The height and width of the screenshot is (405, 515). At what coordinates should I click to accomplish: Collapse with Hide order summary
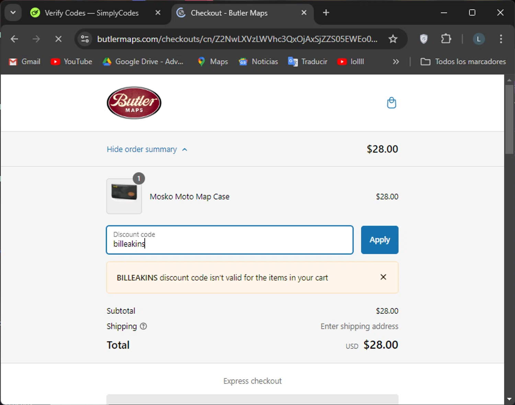pos(147,149)
